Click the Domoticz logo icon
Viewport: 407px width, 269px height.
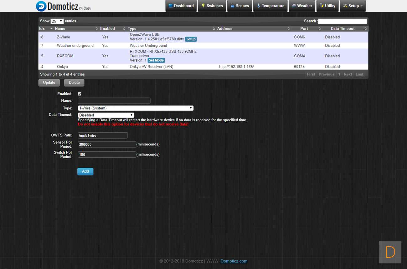tap(41, 6)
